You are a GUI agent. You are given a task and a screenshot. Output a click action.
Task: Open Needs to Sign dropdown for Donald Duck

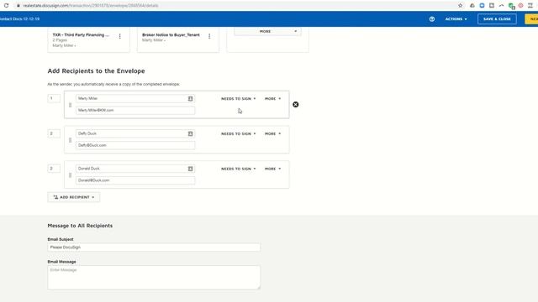(238, 169)
